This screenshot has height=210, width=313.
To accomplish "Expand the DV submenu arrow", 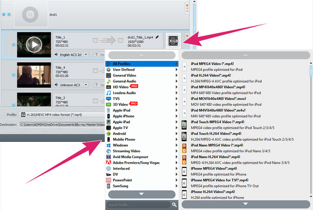I will [176, 175].
